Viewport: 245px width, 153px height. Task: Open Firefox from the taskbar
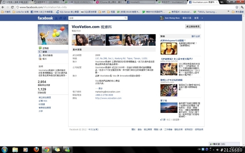point(36,150)
